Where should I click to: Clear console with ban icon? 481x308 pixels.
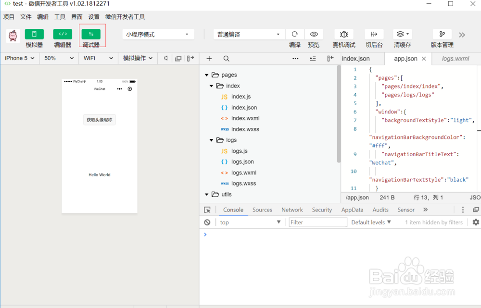click(207, 222)
